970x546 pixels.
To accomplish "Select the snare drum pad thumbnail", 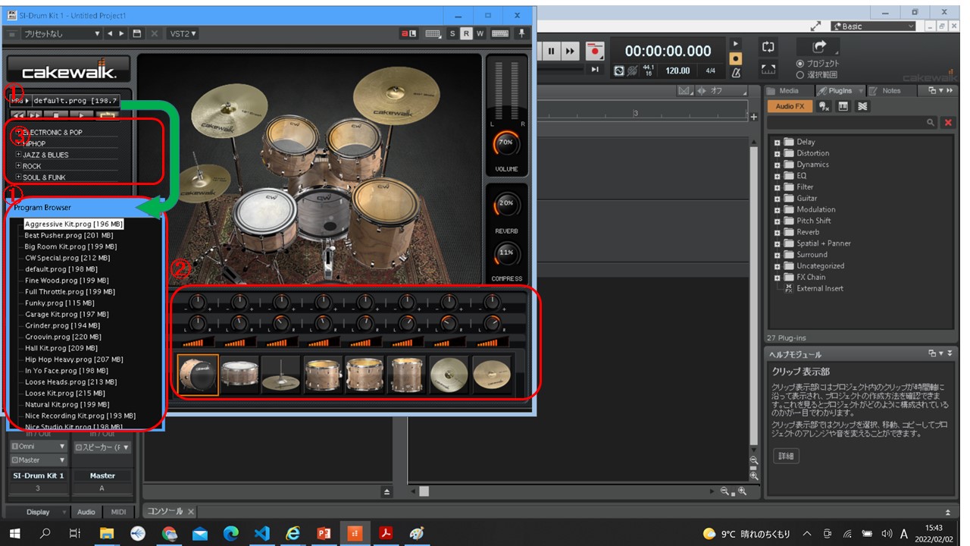I will [239, 375].
